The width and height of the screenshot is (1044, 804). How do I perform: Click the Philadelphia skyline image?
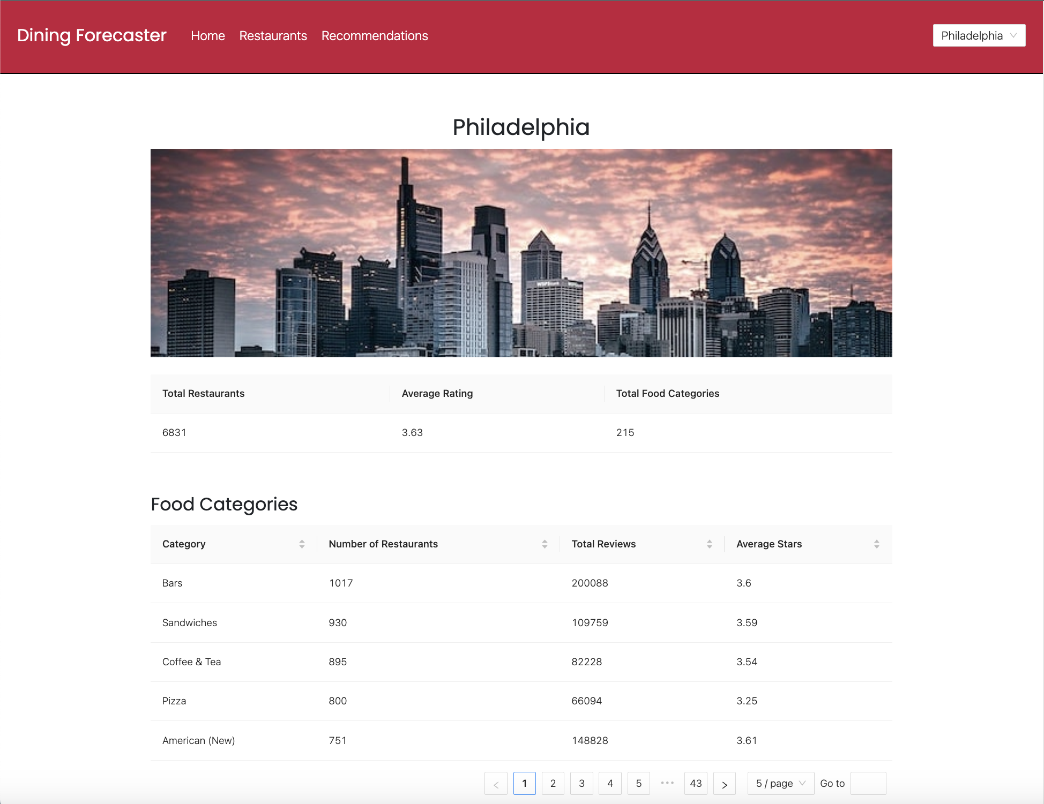tap(521, 253)
